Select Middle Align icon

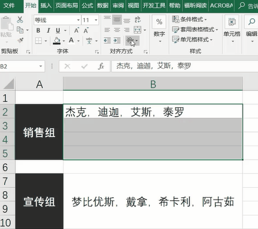pyautogui.click(x=117, y=19)
